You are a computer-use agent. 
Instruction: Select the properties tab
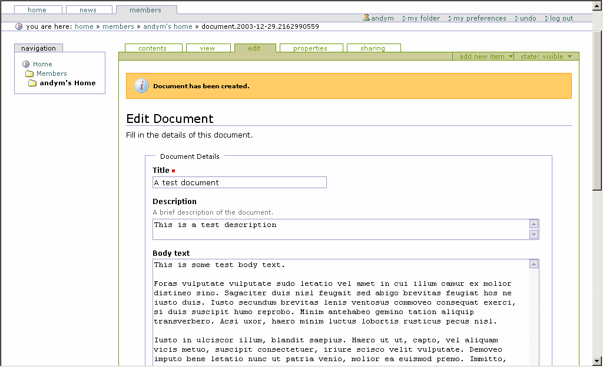click(310, 48)
